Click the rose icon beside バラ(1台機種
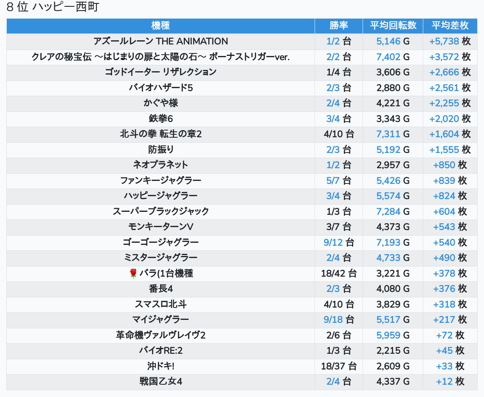 click(x=133, y=274)
